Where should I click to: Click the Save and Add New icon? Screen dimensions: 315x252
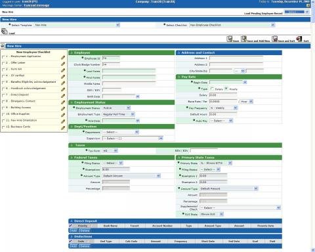point(243,39)
